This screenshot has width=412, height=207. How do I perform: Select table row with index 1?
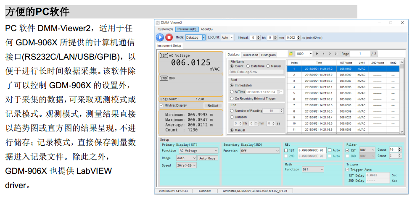(343, 69)
